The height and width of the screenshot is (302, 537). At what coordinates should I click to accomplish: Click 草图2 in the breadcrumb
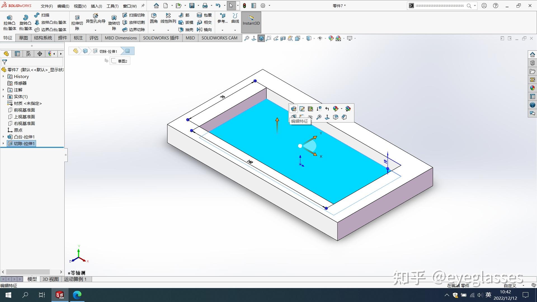120,61
